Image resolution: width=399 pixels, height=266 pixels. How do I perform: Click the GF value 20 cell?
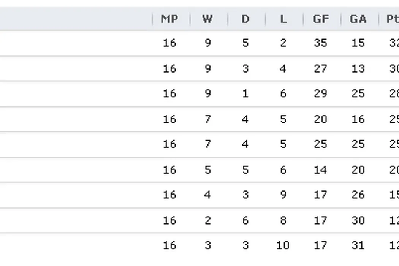point(321,119)
